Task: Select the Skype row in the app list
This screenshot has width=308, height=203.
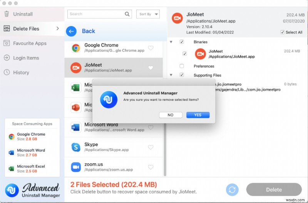Action: tap(114, 147)
